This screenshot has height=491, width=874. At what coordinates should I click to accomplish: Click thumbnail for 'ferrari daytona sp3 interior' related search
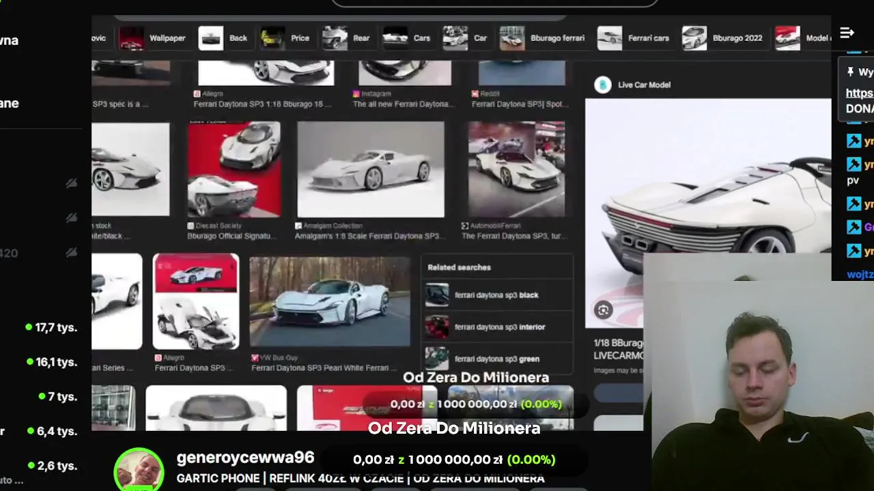(x=437, y=327)
